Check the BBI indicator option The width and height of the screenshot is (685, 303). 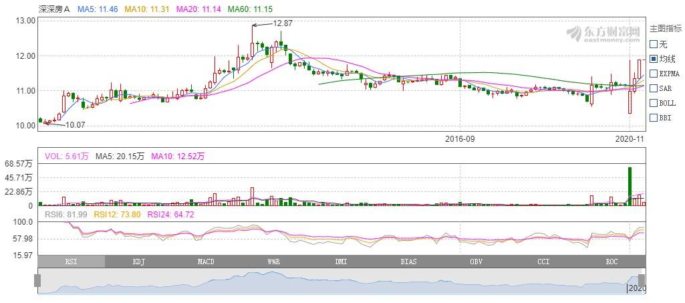click(x=654, y=118)
